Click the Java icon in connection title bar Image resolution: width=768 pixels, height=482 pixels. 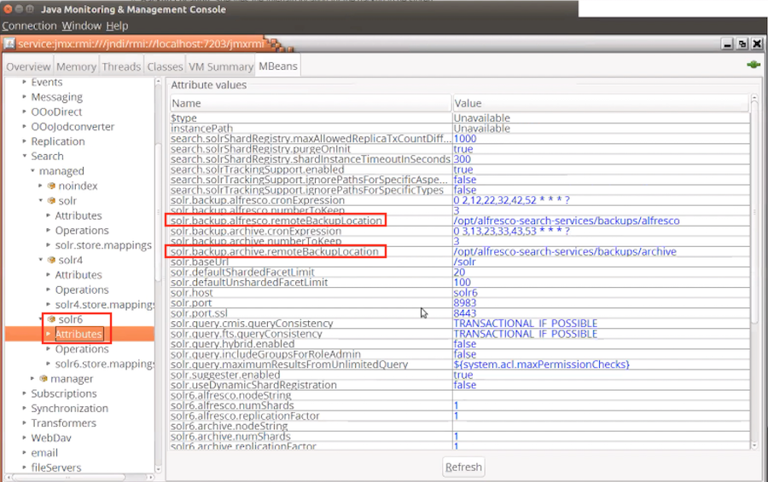(x=9, y=43)
